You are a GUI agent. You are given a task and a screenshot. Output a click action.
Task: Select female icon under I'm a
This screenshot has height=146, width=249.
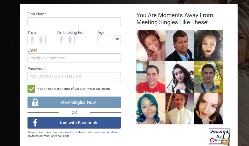tap(41, 39)
